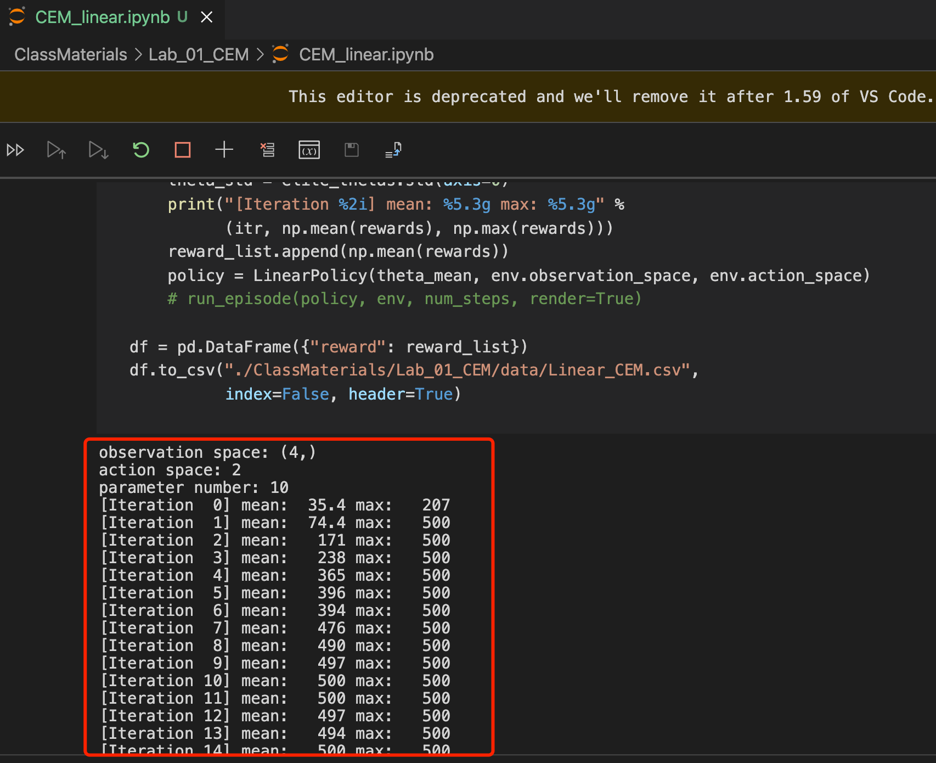Run cells above the current cell
This screenshot has width=936, height=763.
pos(57,150)
